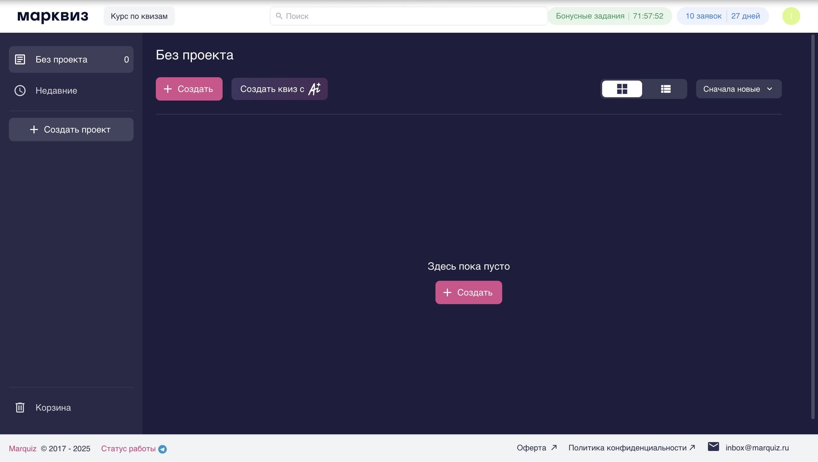
Task: Open the trash bin icon Корзина
Action: click(20, 407)
